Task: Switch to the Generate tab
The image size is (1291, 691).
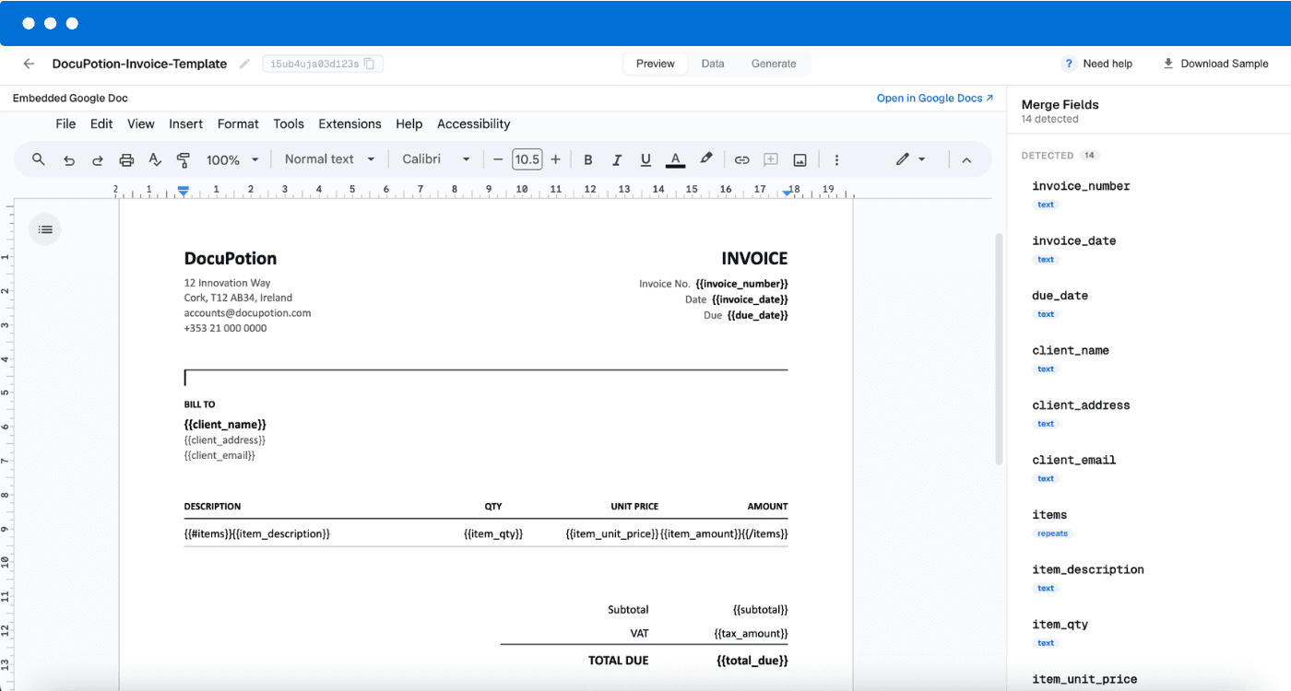Action: [x=774, y=64]
